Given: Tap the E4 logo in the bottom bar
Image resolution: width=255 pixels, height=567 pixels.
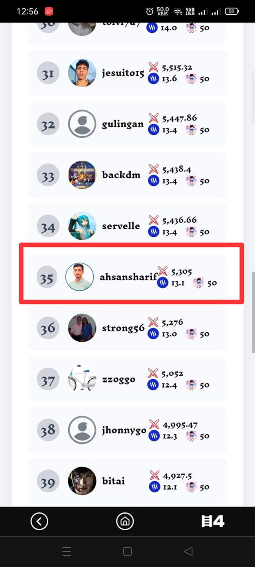Looking at the screenshot, I should tap(213, 521).
